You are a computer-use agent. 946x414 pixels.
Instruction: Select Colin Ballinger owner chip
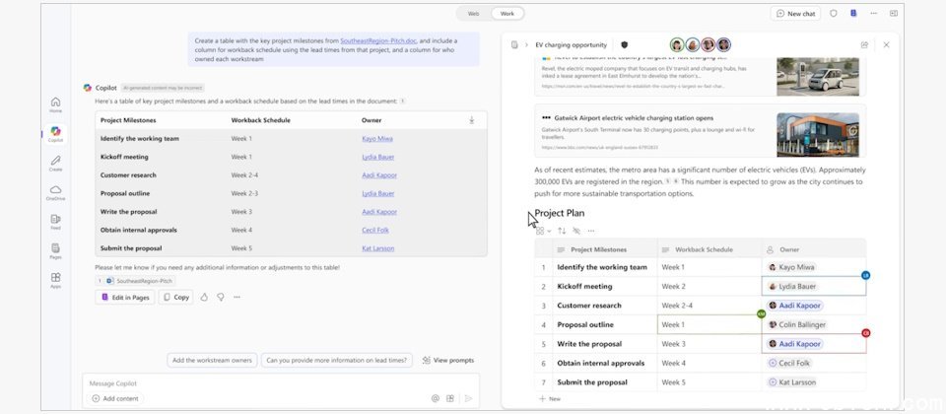tap(797, 324)
